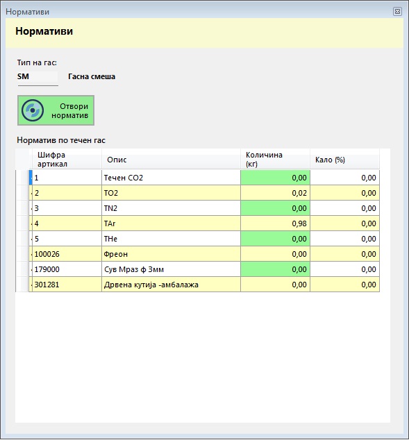The width and height of the screenshot is (409, 440).
Task: Open the Отвори норматив button
Action: click(x=56, y=110)
